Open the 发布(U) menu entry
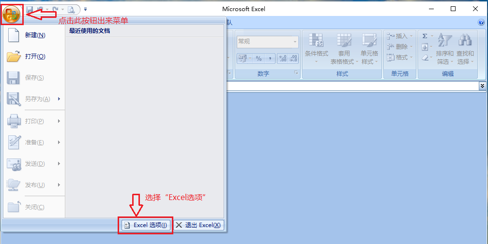The height and width of the screenshot is (244, 488). [x=33, y=185]
